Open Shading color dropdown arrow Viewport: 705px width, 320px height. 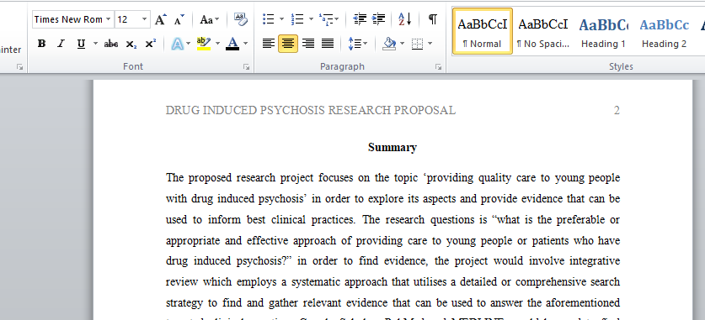(402, 44)
